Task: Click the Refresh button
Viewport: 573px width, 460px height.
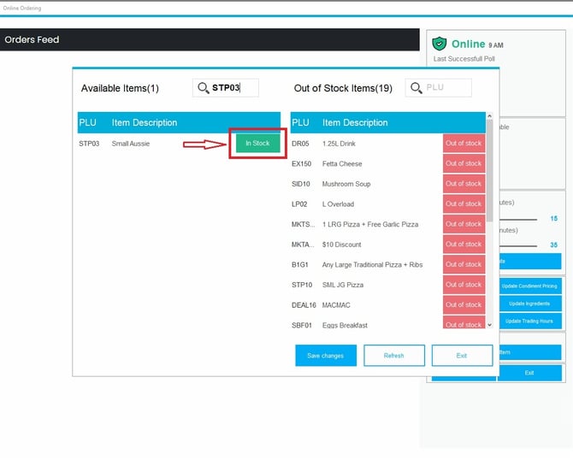Action: tap(394, 356)
